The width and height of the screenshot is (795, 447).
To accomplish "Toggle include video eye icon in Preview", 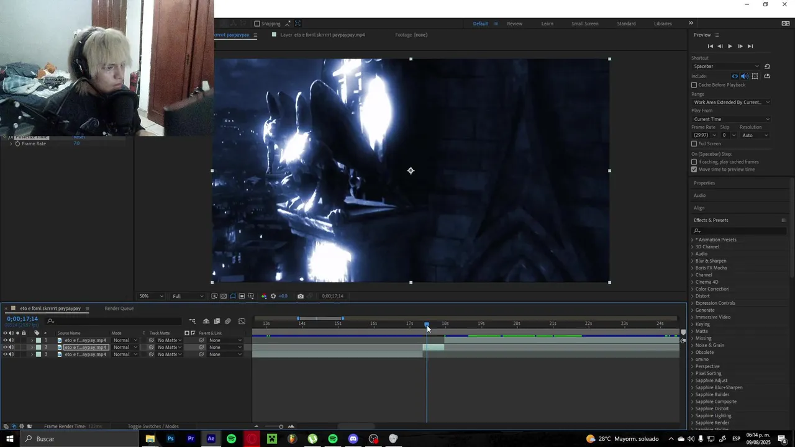I will coord(735,76).
